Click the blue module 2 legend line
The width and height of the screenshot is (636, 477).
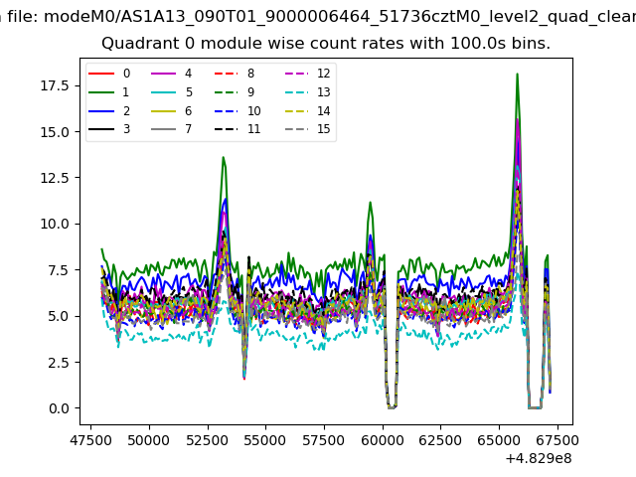tap(102, 111)
